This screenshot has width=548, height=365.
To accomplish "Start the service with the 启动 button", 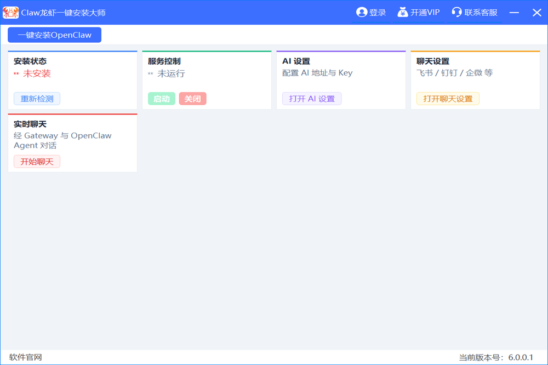I will pyautogui.click(x=161, y=99).
